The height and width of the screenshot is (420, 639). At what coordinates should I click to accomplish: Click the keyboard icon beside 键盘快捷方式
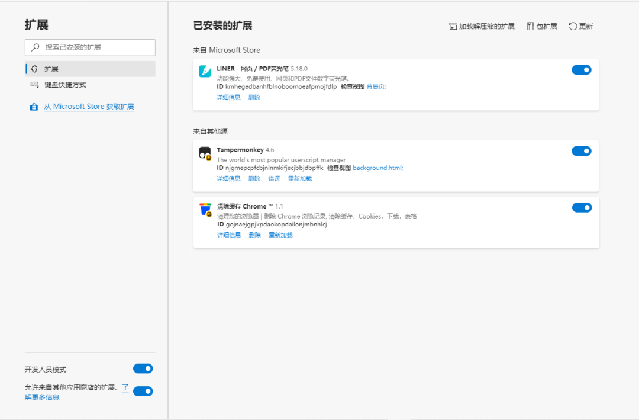[35, 85]
